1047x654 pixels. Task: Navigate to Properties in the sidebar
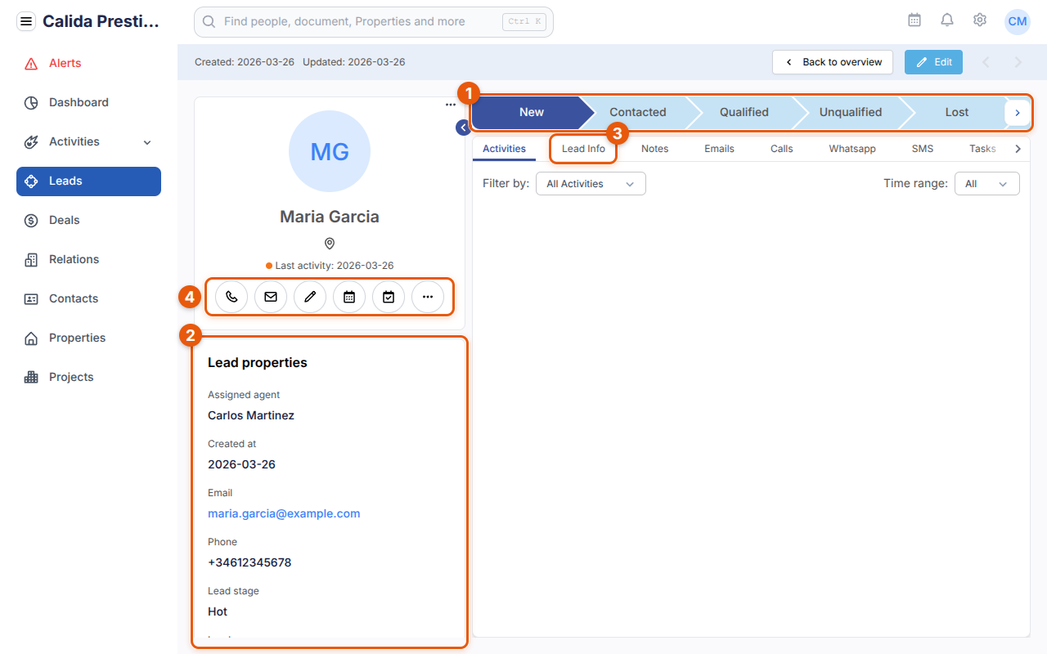88,338
